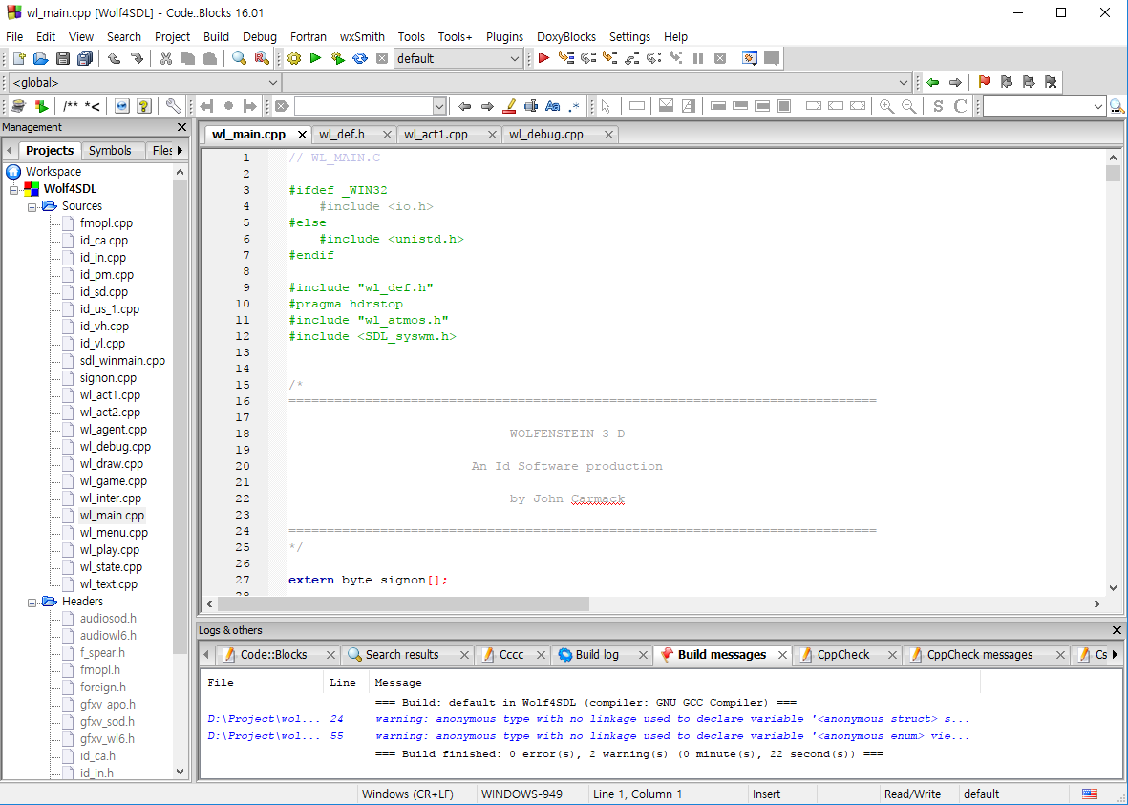The height and width of the screenshot is (805, 1128).
Task: Click the line 24 anonymous struct warning
Action: click(x=588, y=719)
